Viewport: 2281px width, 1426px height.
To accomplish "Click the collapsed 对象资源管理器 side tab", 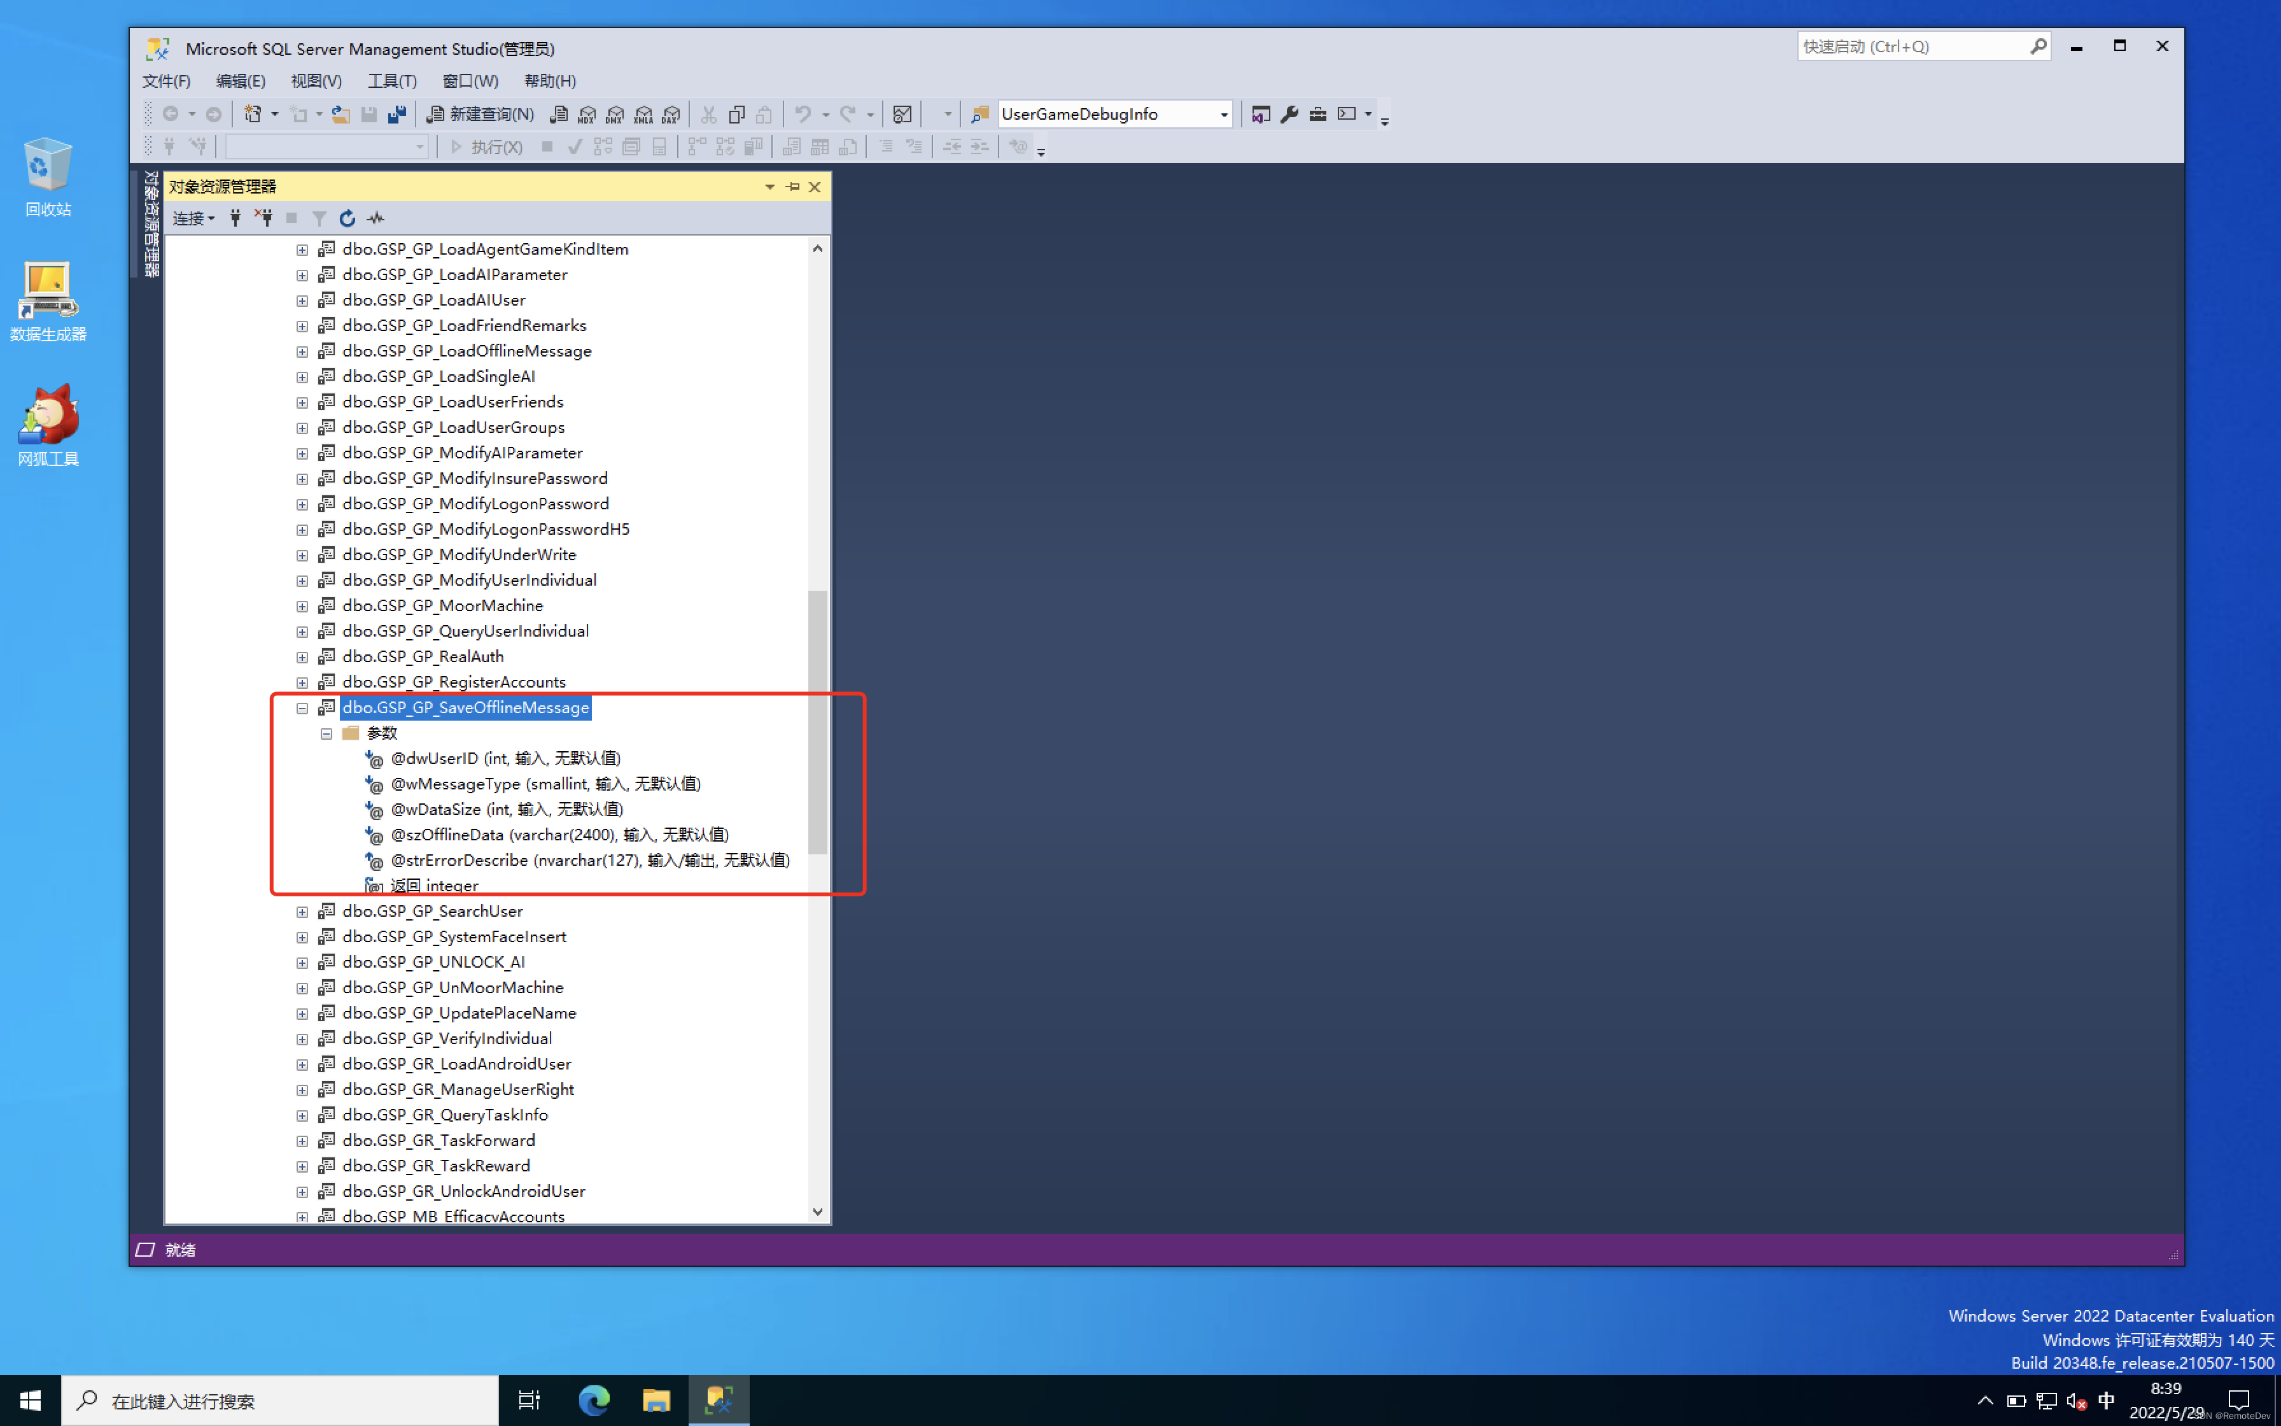I will click(151, 223).
